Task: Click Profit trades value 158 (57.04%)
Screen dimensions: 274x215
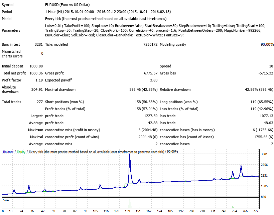Action: pyautogui.click(x=146, y=109)
